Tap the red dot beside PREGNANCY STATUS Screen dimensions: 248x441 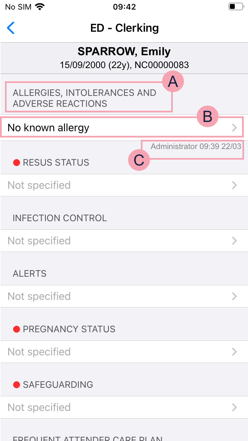point(16,329)
